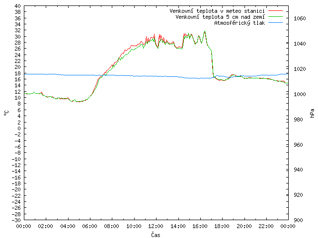Click the temperature minimum near 05:00

[79, 102]
